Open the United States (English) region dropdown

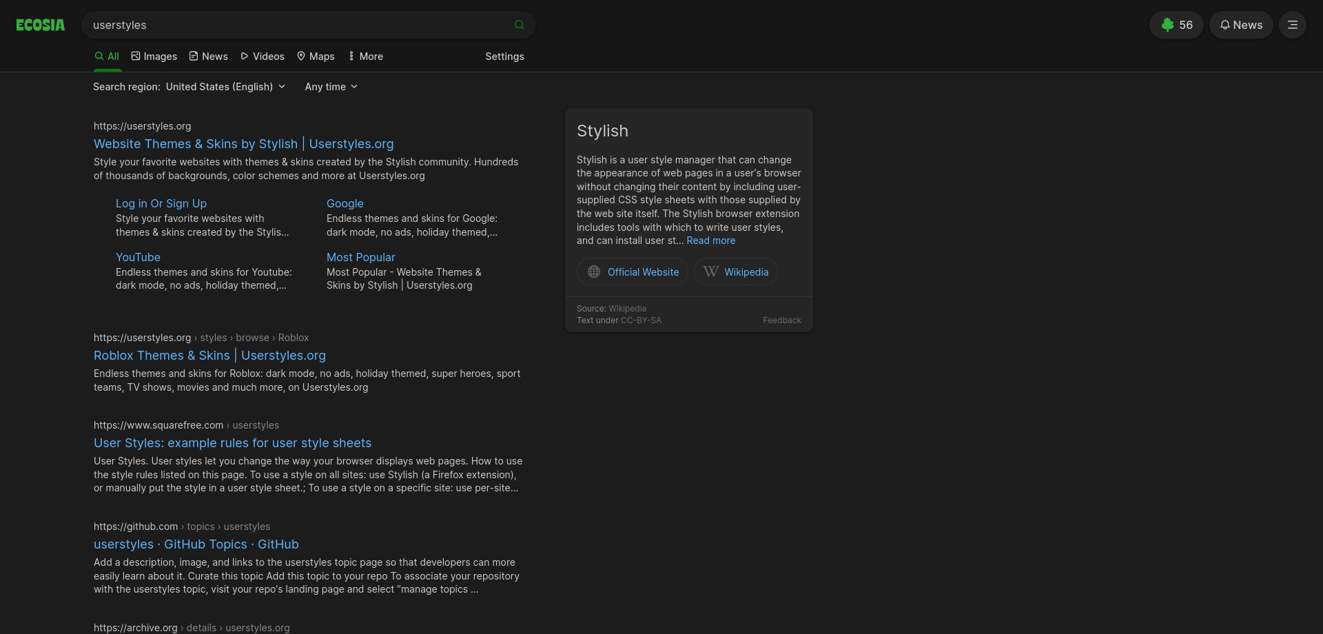pos(225,87)
